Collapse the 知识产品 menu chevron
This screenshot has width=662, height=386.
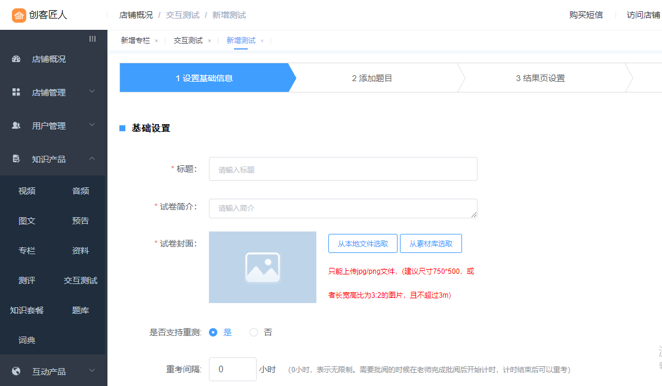coord(92,159)
